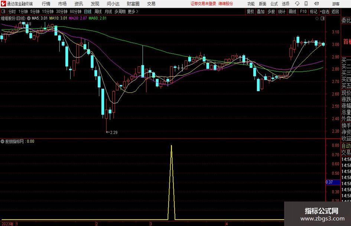Screen dimensions: 351x226
Task: Open the customer service headset icon
Action: coord(297,4)
